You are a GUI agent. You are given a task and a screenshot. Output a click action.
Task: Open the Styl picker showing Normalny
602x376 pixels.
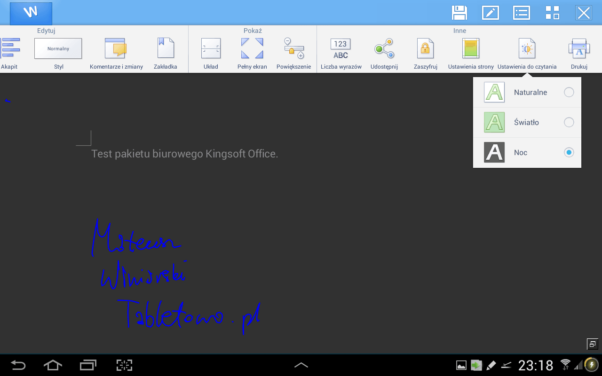tap(58, 54)
